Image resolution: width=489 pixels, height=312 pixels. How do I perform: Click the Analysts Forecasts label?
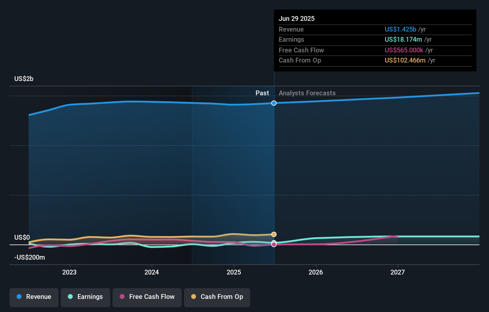tap(307, 93)
